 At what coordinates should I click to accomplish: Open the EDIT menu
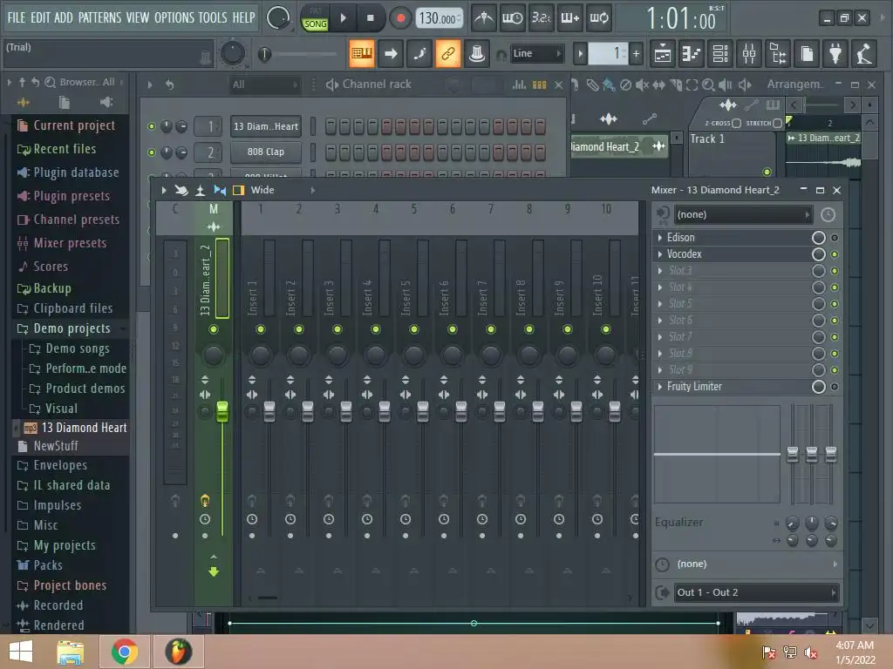pos(40,17)
